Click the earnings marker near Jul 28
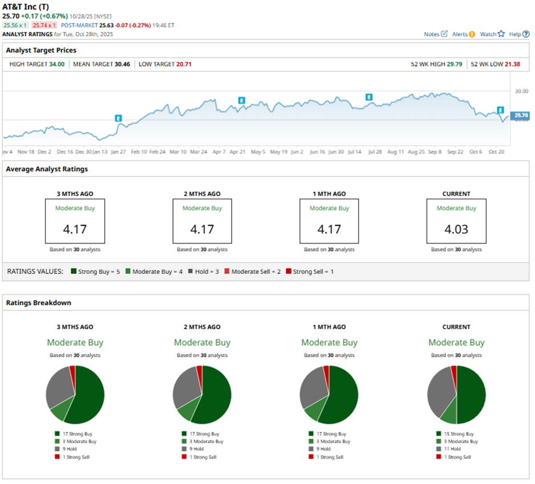535x484 pixels. click(369, 97)
